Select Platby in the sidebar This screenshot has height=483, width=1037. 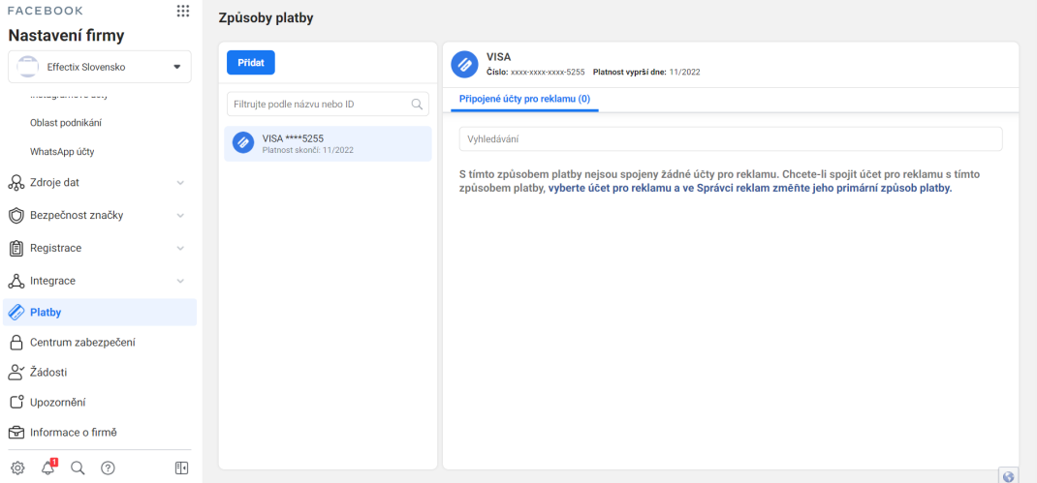pos(100,312)
